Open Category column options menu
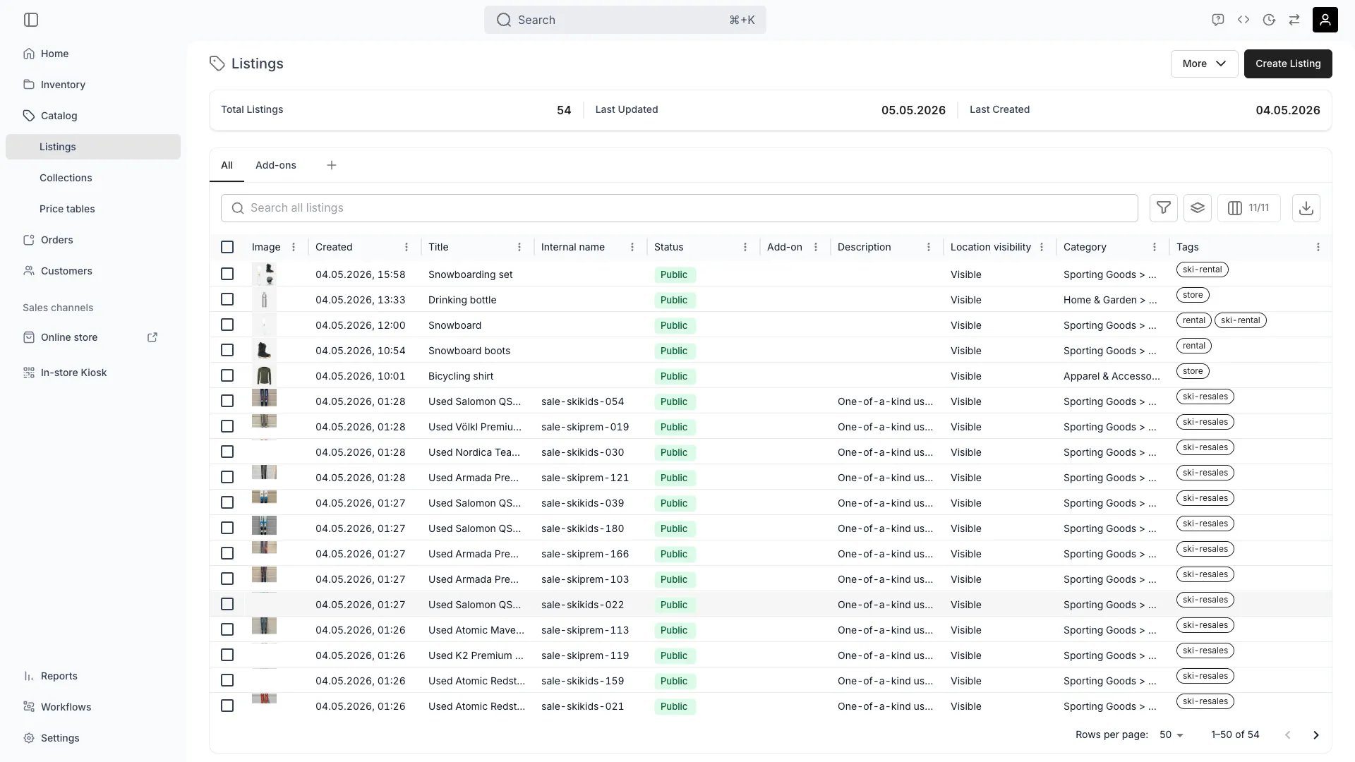 (1155, 247)
